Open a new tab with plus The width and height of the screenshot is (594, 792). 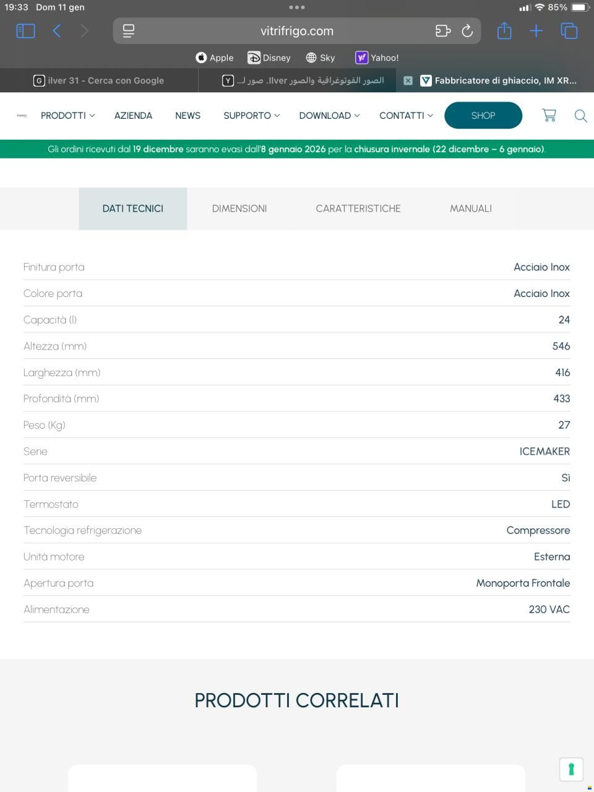point(536,31)
